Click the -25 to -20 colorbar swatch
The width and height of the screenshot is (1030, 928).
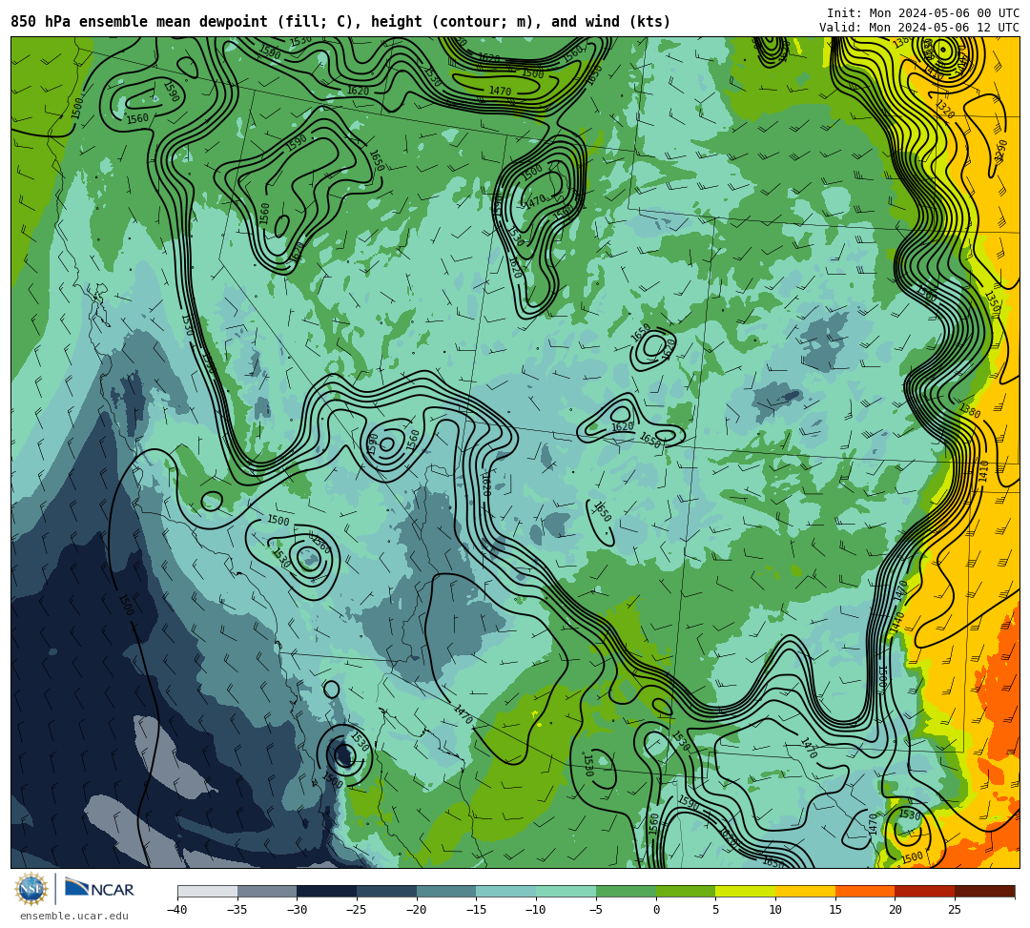[387, 891]
